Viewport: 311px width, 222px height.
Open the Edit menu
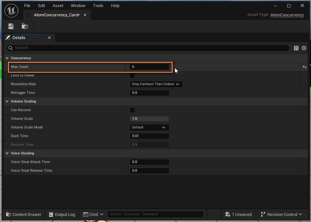click(x=41, y=6)
